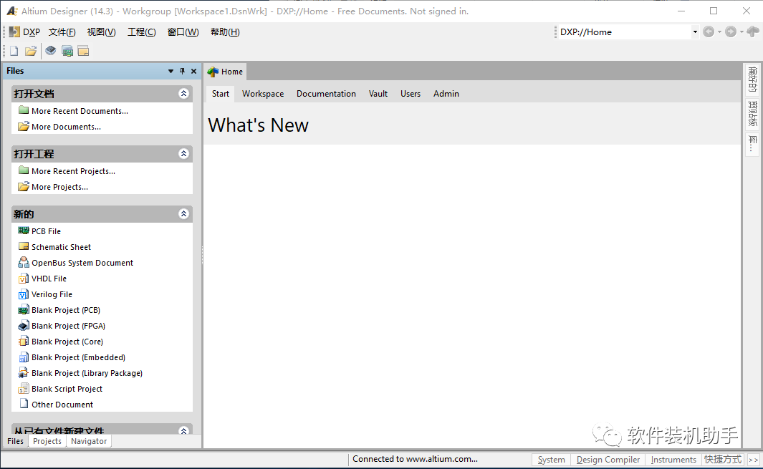Open the 窗口(W) menu
This screenshot has width=763, height=469.
click(x=183, y=32)
